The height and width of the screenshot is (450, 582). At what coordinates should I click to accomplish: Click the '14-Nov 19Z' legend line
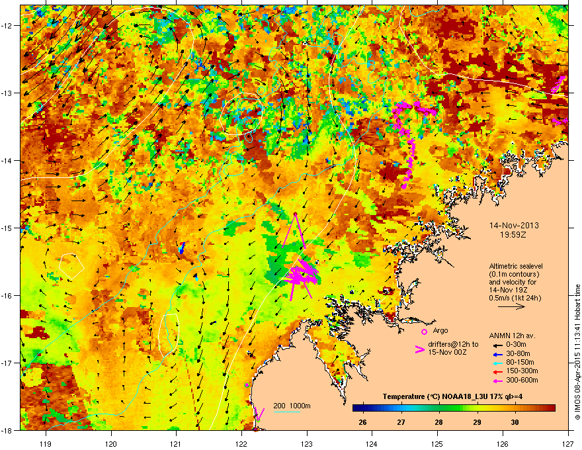[508, 290]
